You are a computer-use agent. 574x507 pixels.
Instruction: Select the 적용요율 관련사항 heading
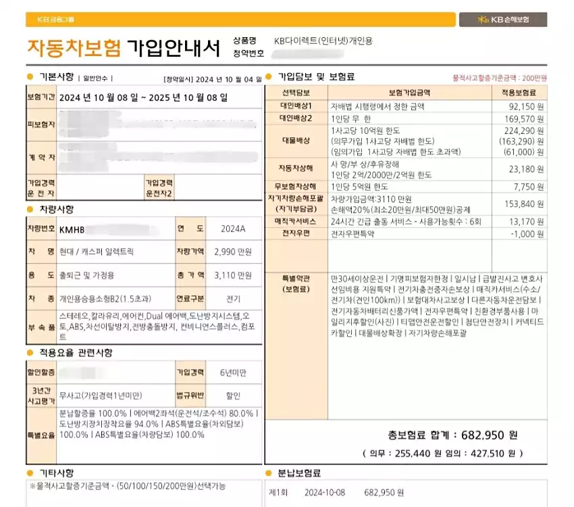click(76, 353)
